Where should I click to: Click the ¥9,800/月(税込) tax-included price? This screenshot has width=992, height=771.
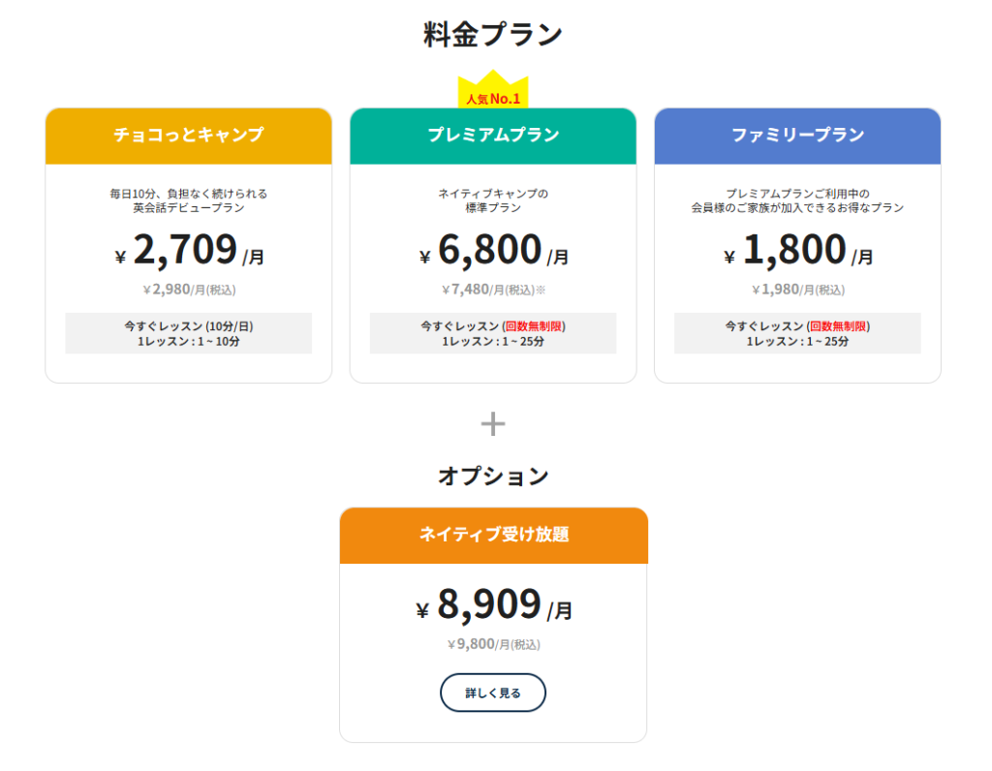[493, 644]
